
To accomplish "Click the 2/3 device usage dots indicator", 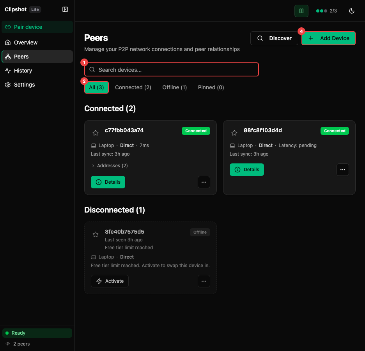I will tap(326, 11).
